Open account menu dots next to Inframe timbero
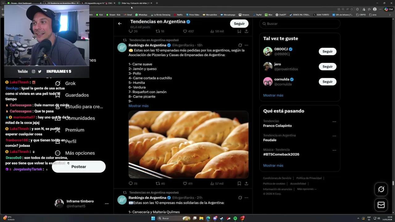395x222 pixels. click(x=107, y=204)
